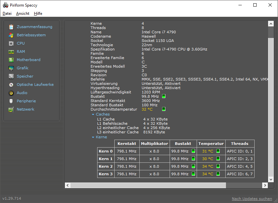Click the green graph icon beside Bustakt 99.8 MHz
Image resolution: width=278 pixels, height=203 pixels.
click(x=164, y=96)
